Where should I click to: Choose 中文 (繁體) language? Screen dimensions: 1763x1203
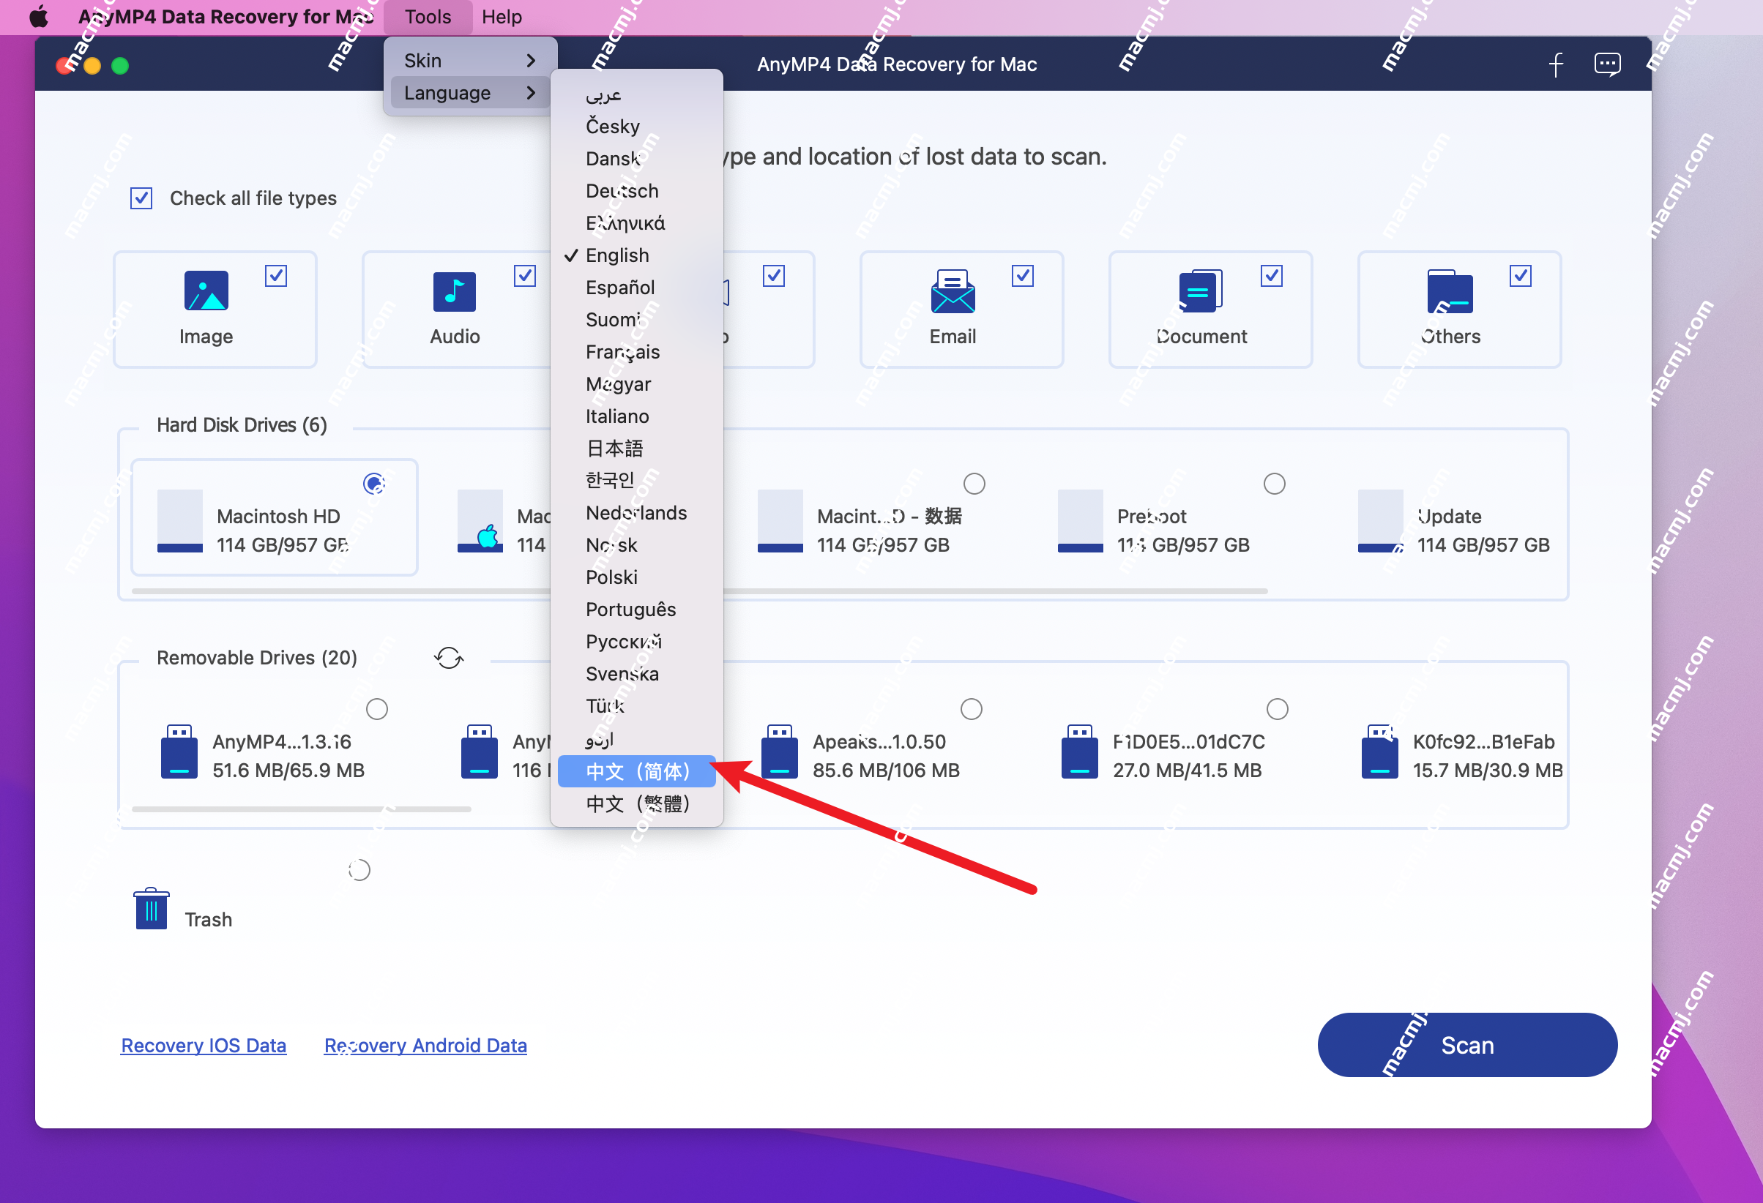click(636, 803)
